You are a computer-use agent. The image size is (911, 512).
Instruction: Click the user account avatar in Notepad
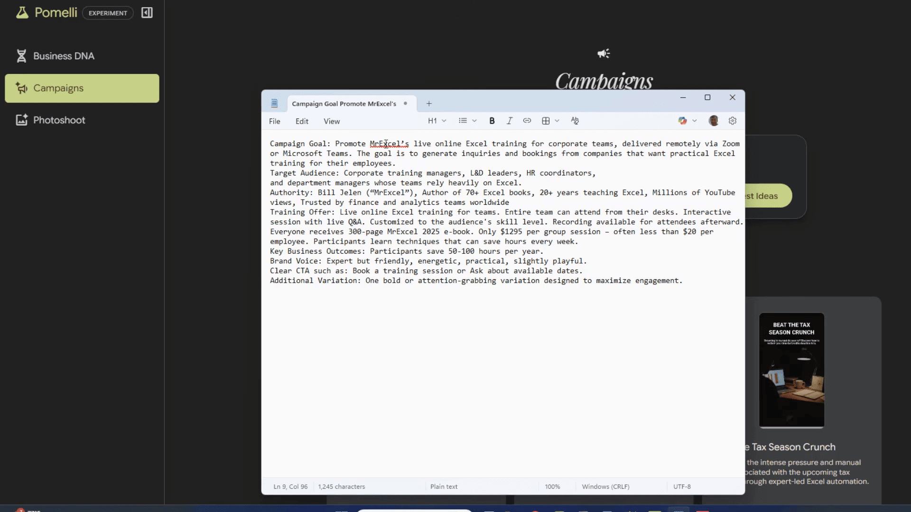pyautogui.click(x=714, y=121)
